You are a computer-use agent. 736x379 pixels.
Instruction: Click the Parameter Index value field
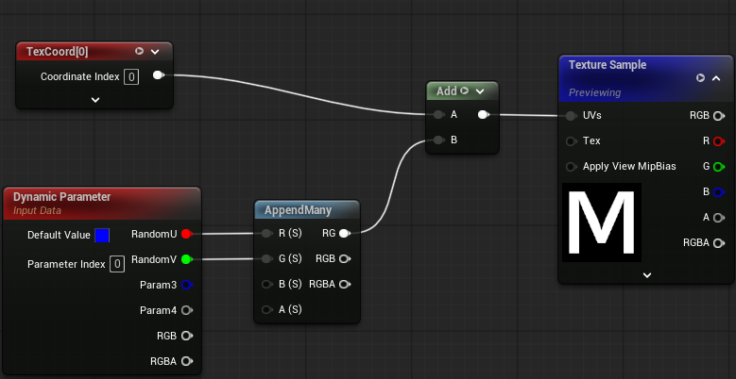[x=117, y=264]
